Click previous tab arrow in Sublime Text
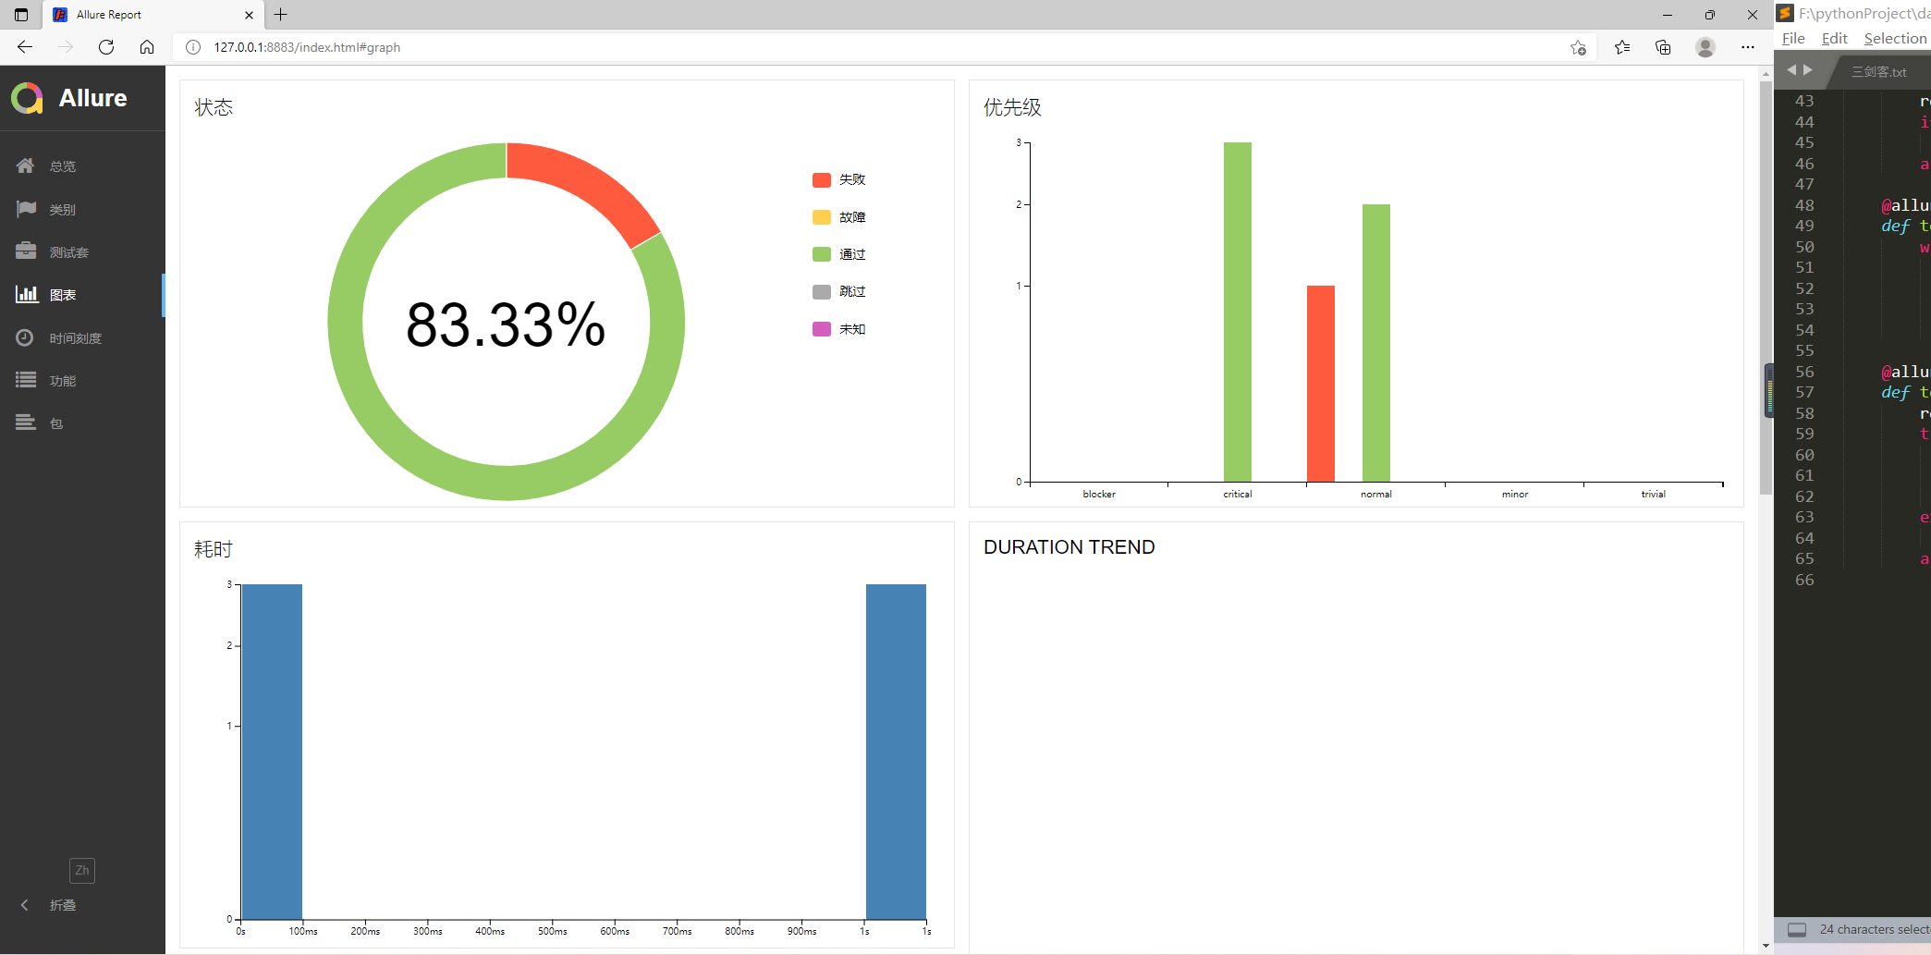This screenshot has height=955, width=1931. point(1791,70)
